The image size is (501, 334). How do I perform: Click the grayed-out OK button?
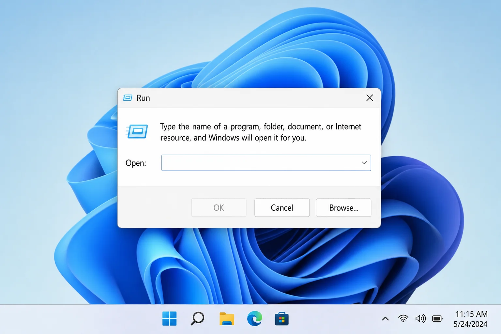[219, 207]
